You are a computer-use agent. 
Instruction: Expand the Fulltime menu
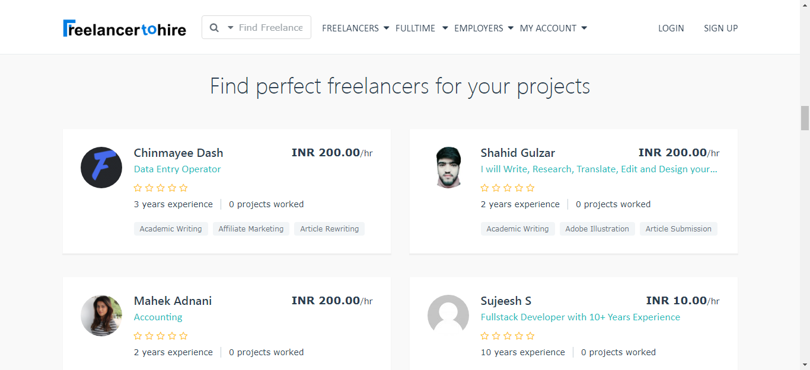pos(421,28)
